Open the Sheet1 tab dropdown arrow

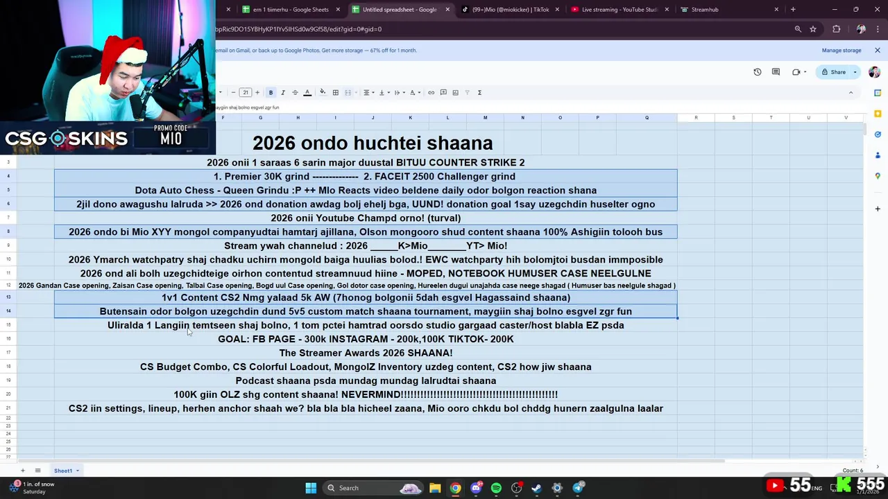(x=78, y=471)
